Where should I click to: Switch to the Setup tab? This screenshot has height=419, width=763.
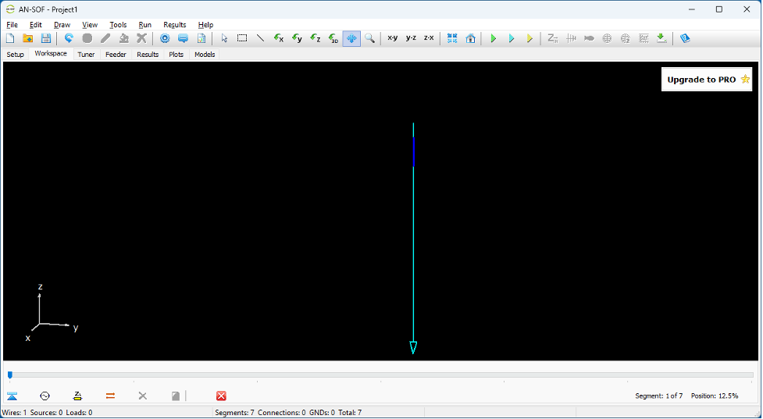pyautogui.click(x=15, y=55)
